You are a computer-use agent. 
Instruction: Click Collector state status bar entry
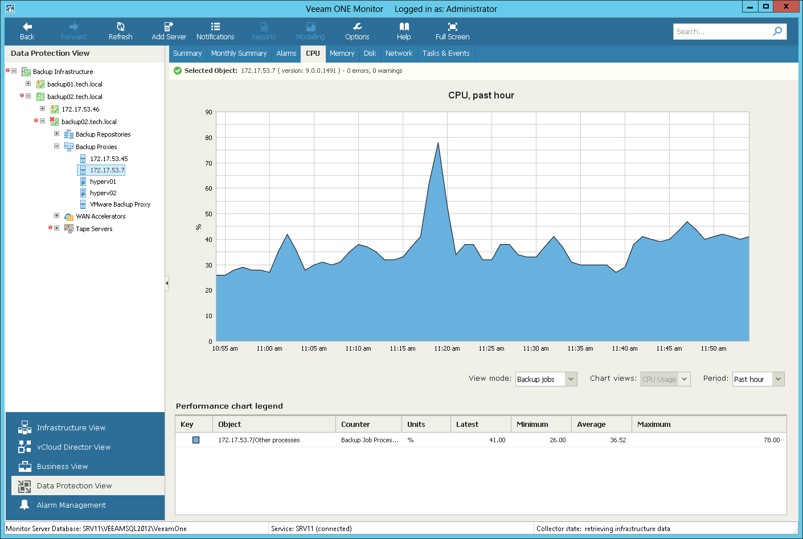[603, 529]
